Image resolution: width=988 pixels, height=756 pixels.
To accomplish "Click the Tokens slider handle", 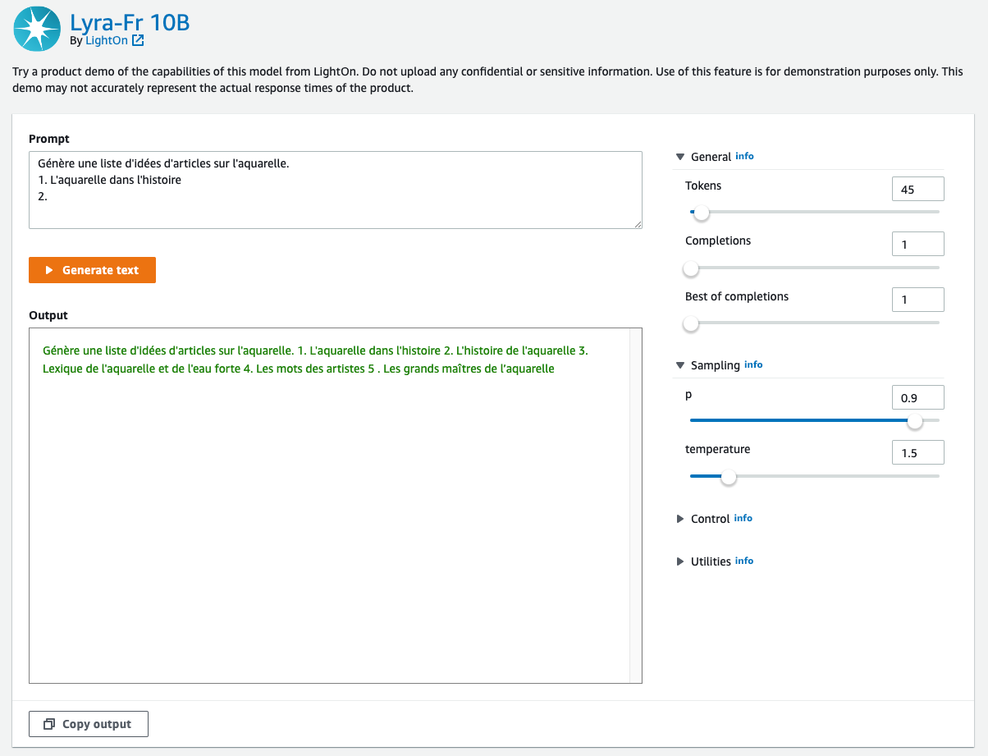I will point(702,213).
